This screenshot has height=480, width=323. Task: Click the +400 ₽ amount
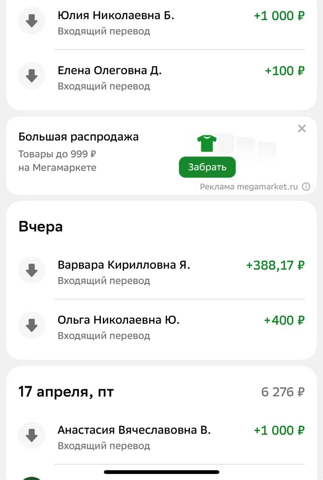click(x=284, y=320)
